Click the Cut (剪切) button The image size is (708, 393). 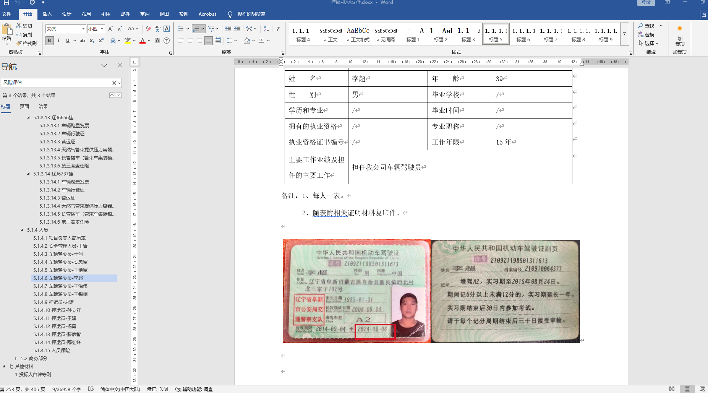[x=24, y=26]
